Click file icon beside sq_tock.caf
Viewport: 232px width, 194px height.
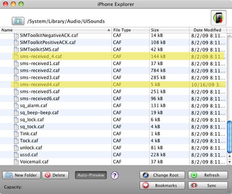16,127
